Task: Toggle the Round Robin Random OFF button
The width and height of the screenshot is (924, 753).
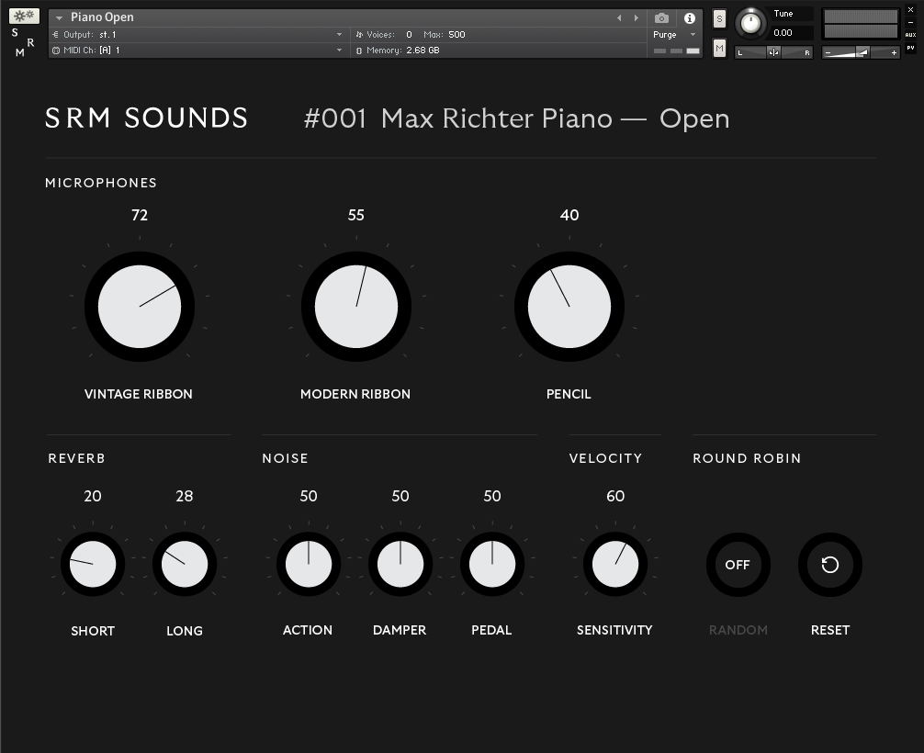Action: point(738,565)
